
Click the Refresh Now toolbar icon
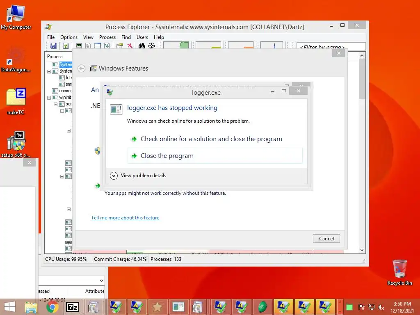pos(66,46)
